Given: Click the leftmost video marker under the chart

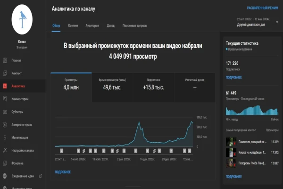Looking at the screenshot, I should 62,151.
